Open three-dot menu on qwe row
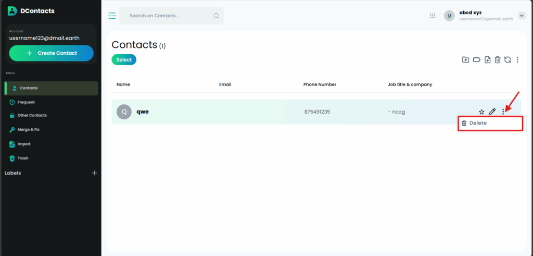Image resolution: width=533 pixels, height=256 pixels. point(503,112)
